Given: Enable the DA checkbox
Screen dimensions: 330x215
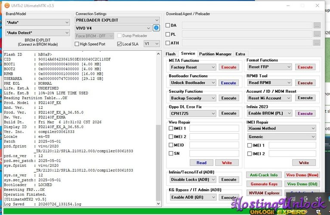Looking at the screenshot, I should click(168, 25).
